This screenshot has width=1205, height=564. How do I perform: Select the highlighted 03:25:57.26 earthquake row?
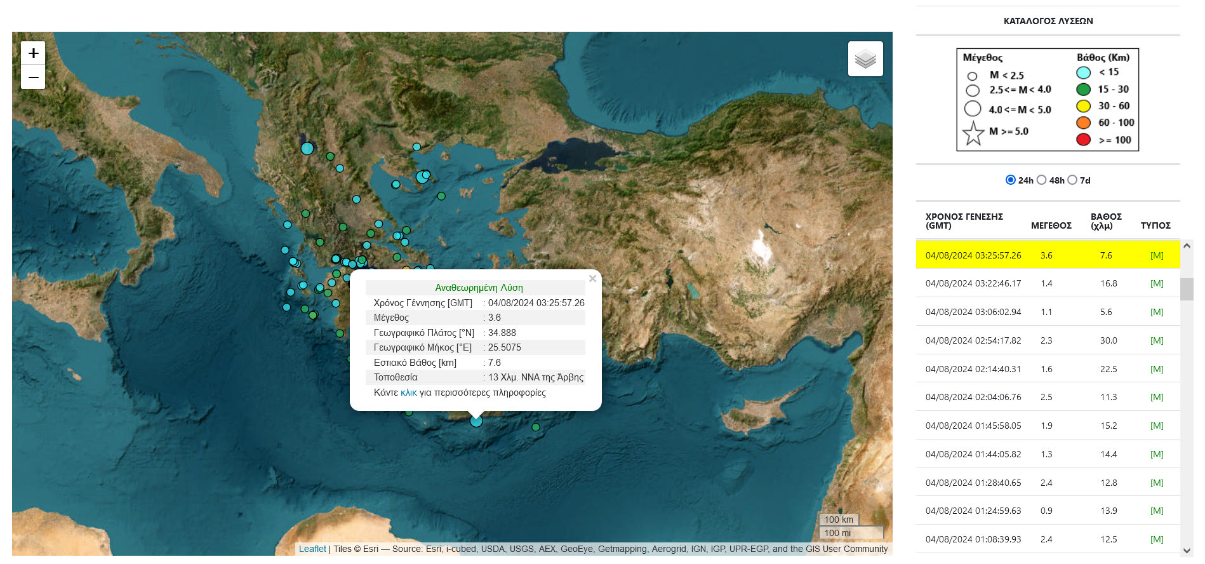click(x=973, y=255)
